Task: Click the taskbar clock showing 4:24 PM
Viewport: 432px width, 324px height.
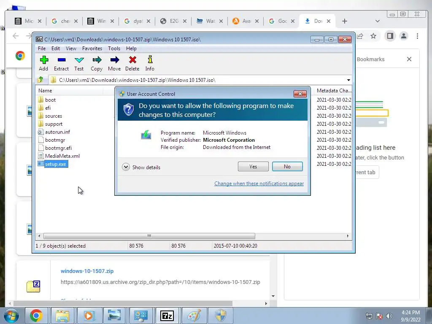Action: click(x=411, y=316)
